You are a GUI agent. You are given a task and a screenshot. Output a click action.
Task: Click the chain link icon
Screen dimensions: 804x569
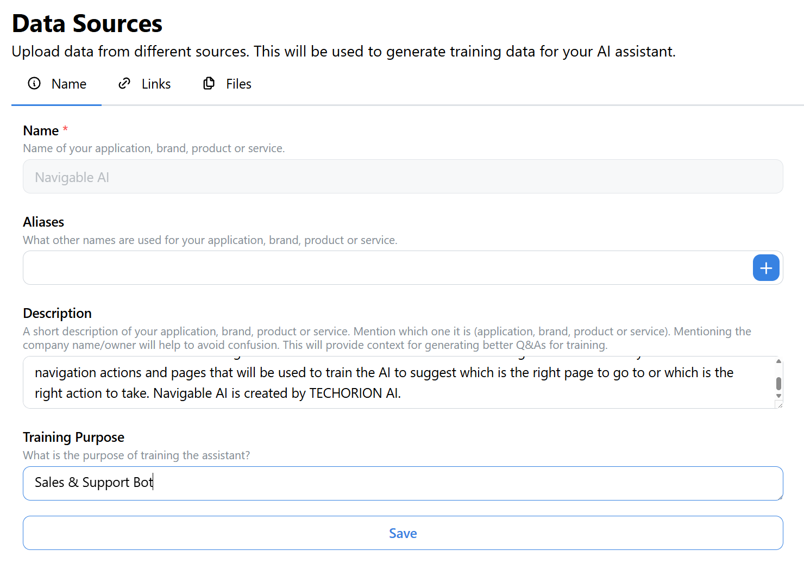coord(124,83)
